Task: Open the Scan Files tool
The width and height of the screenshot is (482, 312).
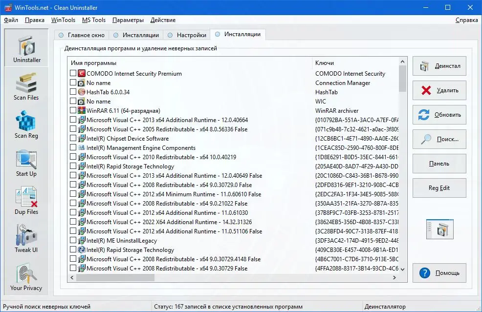Action: [26, 86]
